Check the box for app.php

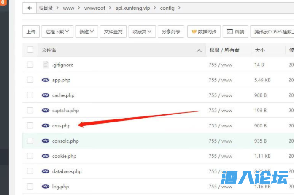(30, 80)
